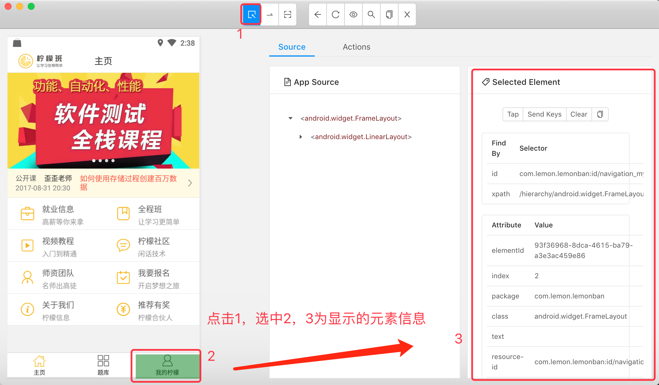Select the Source tab
The height and width of the screenshot is (385, 659).
(x=292, y=47)
